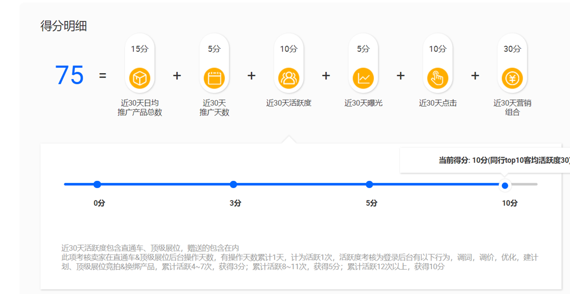Click the 30分 score label
The image size is (570, 294).
tap(512, 49)
